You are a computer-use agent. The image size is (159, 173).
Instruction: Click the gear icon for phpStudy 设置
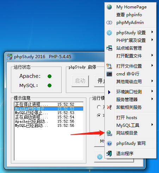point(109,33)
